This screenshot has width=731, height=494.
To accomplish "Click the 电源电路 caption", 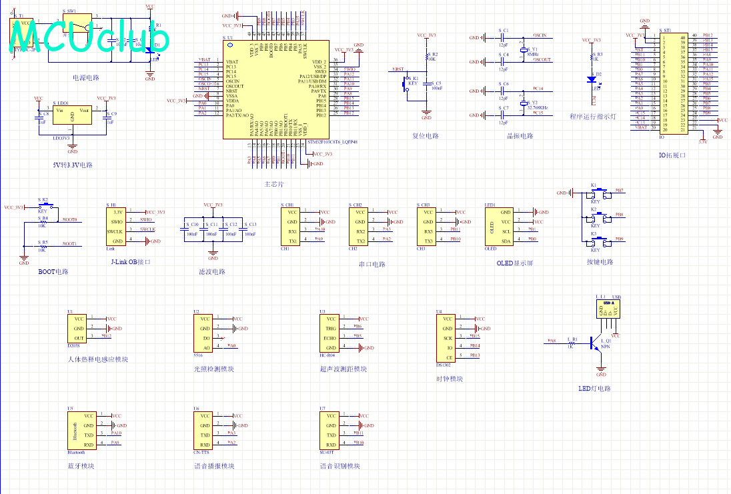I will coord(86,77).
